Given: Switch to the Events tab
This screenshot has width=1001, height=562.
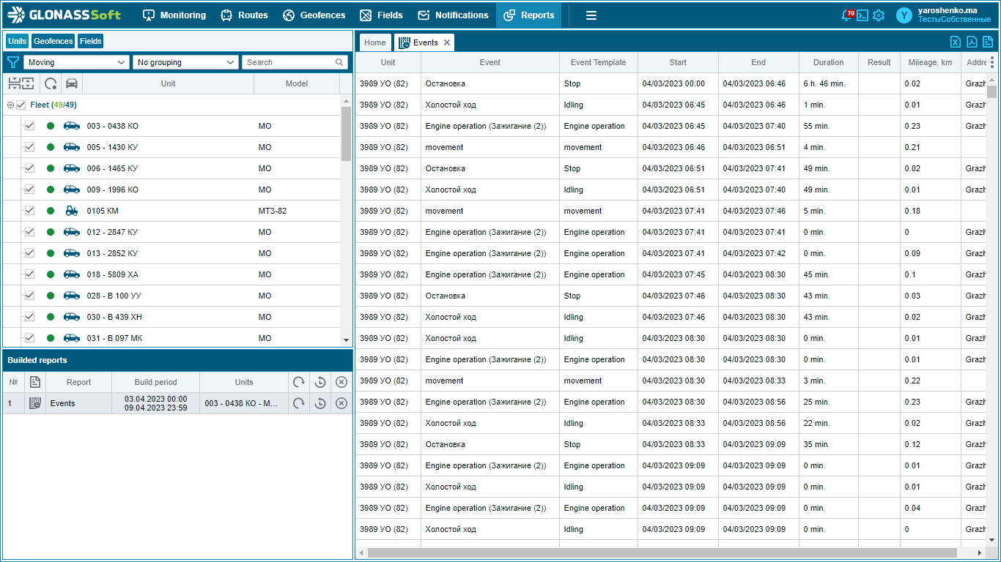Looking at the screenshot, I should coord(424,42).
